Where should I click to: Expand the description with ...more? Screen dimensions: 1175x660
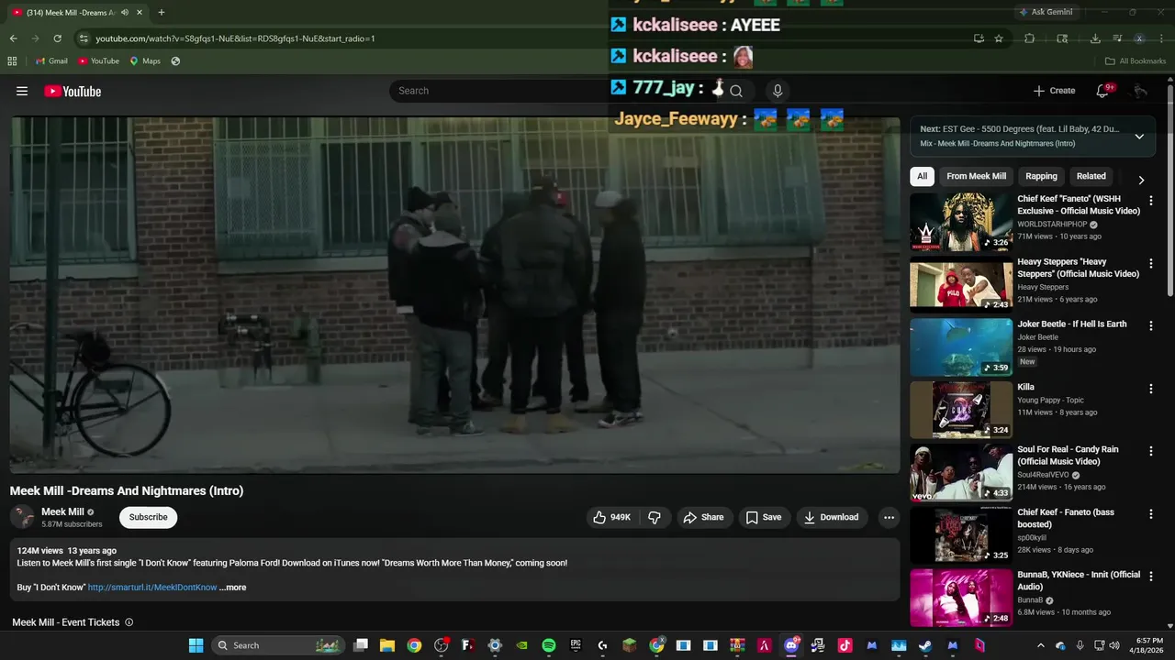coord(233,588)
